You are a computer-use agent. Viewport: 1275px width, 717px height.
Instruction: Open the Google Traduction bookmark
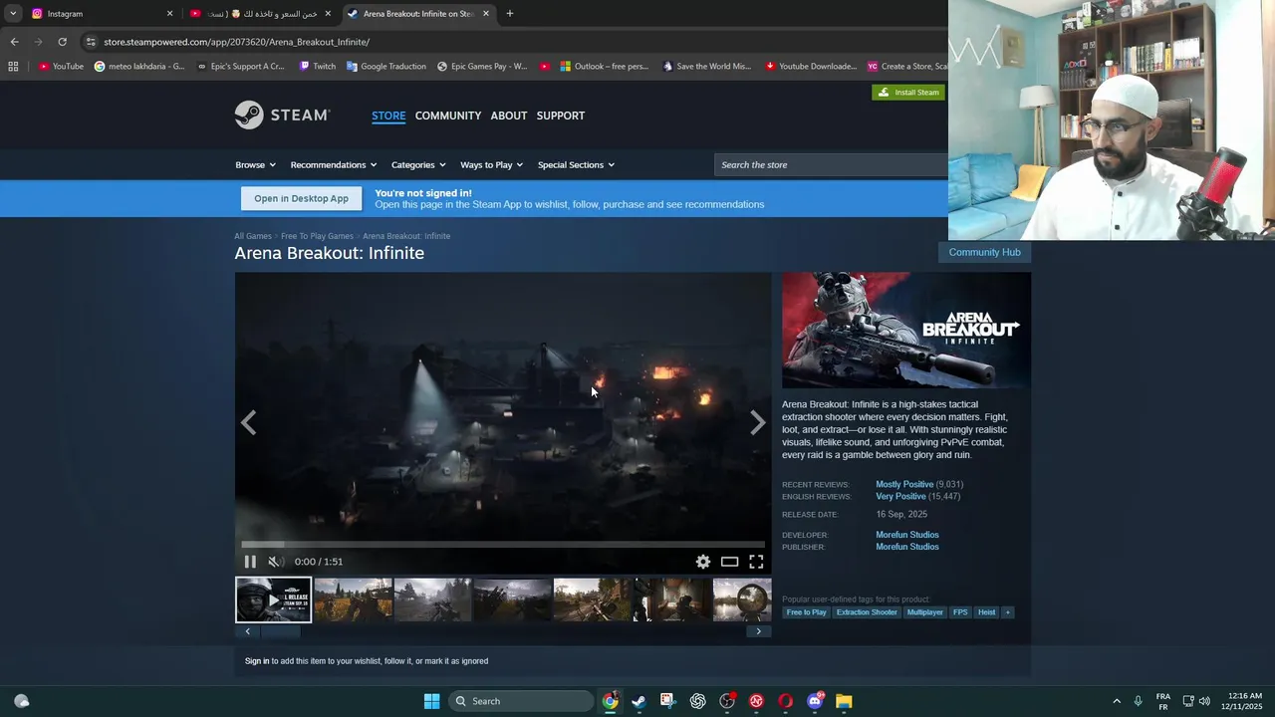[x=385, y=67]
